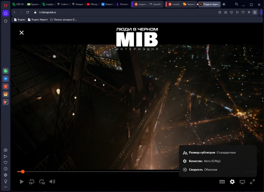
Task: Close the player settings gear menu
Action: 232,181
